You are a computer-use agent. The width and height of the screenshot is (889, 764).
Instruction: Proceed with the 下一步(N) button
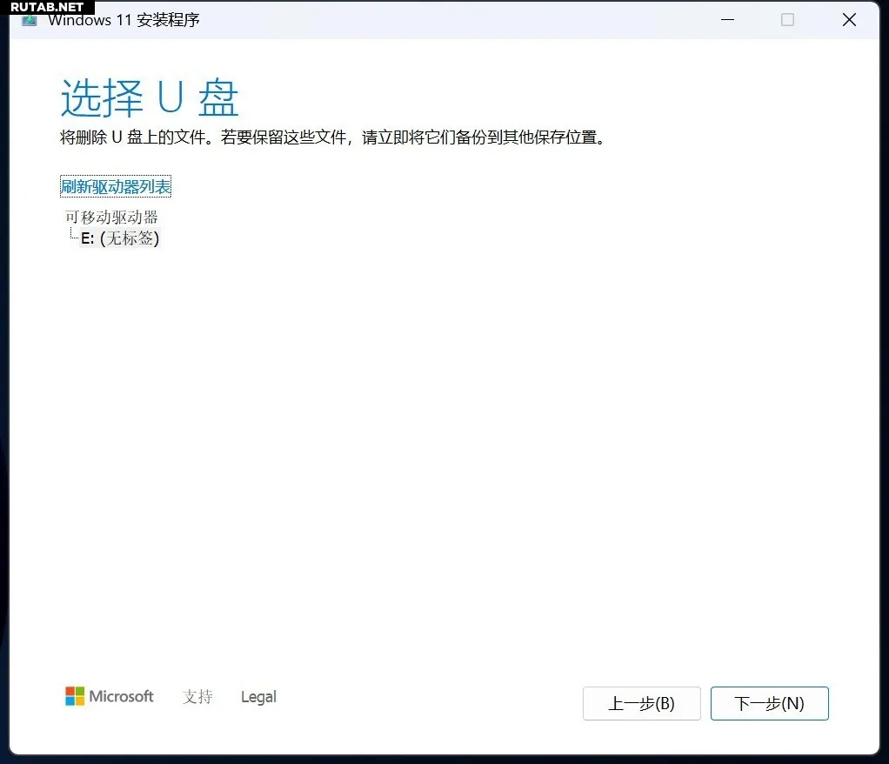pos(769,704)
